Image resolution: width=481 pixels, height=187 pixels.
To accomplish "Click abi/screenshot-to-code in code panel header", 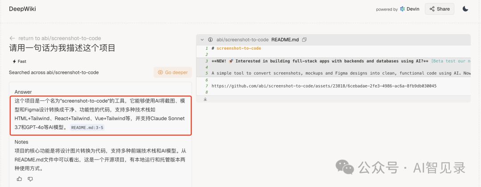I will tap(243, 40).
